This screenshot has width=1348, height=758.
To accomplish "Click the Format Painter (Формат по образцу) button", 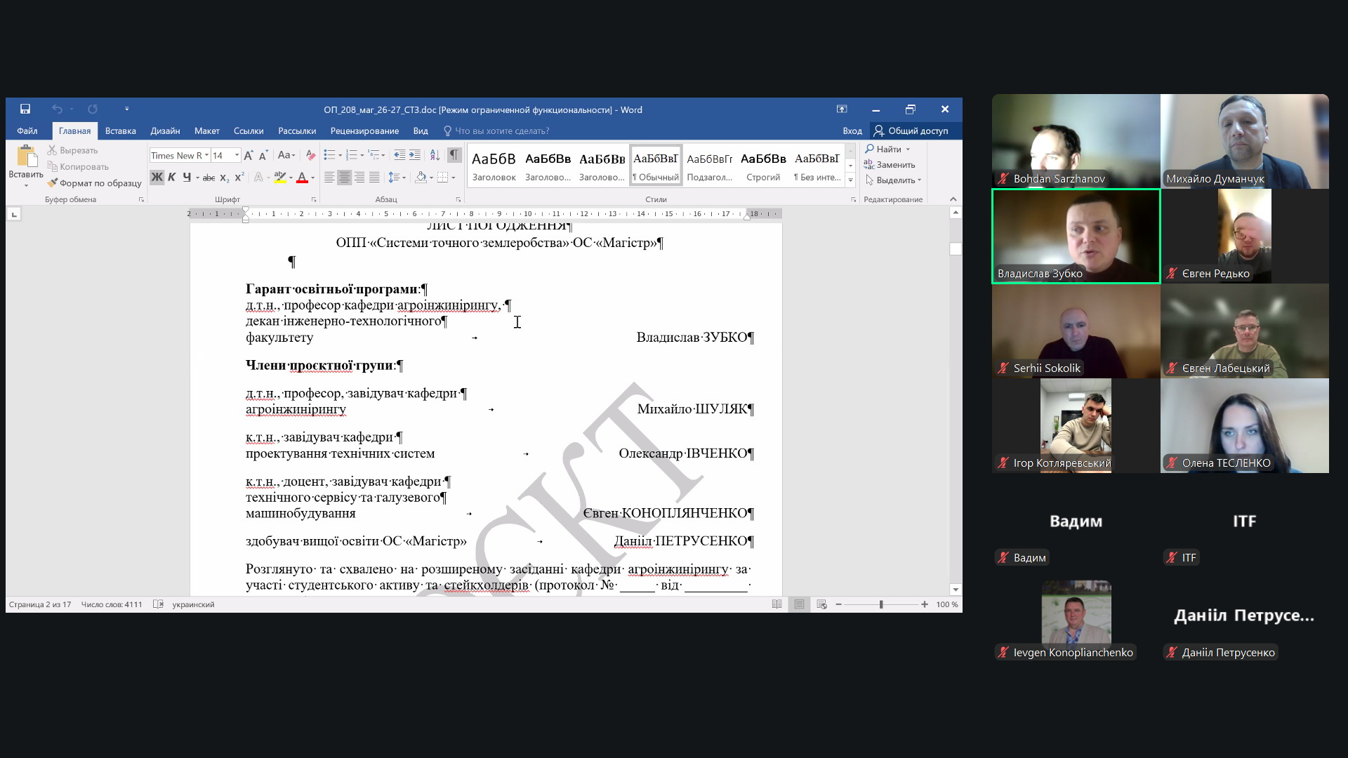I will pos(94,183).
